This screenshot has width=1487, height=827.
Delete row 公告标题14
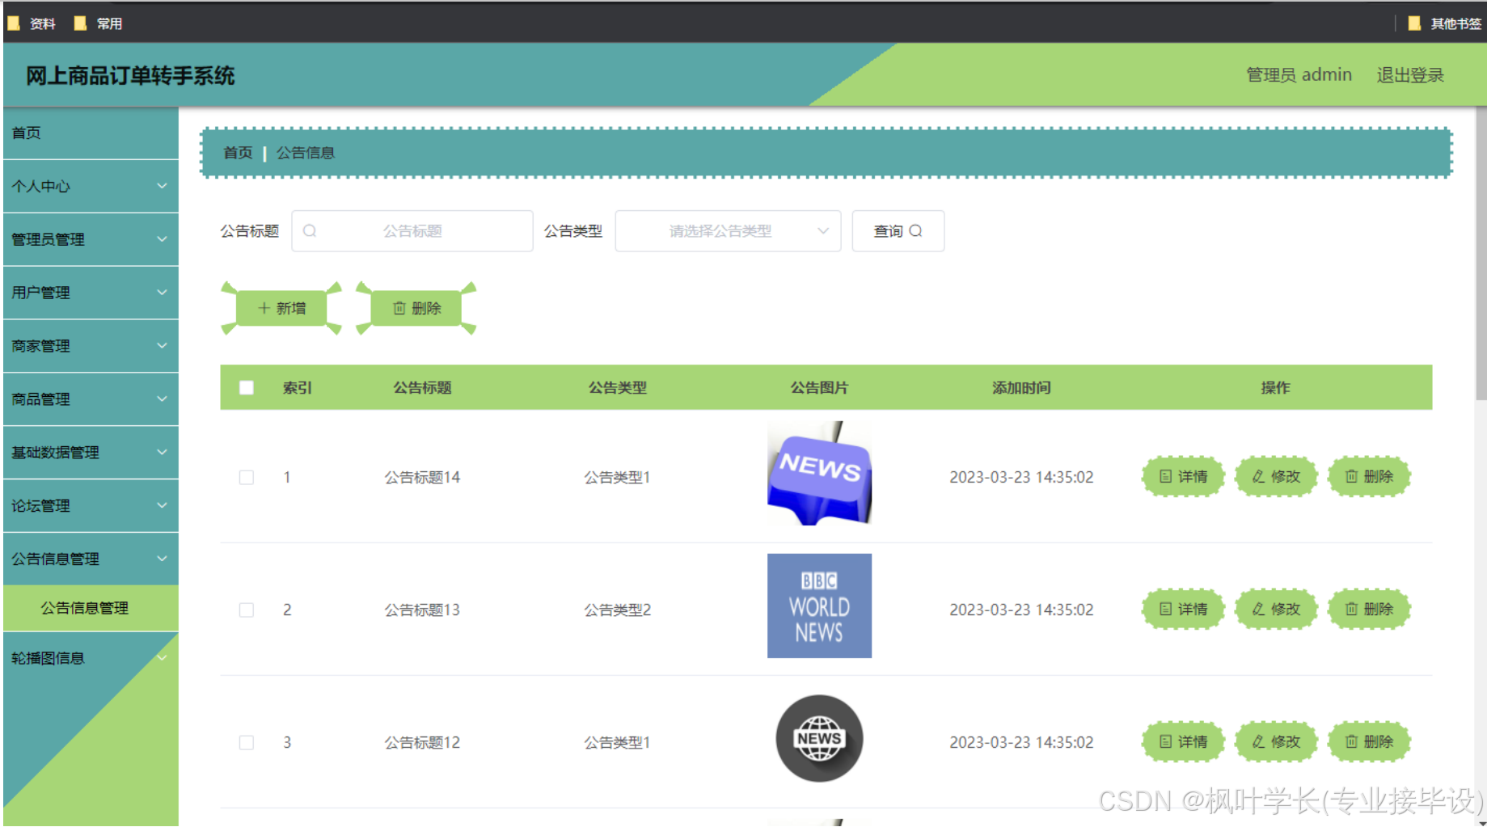tap(1369, 477)
